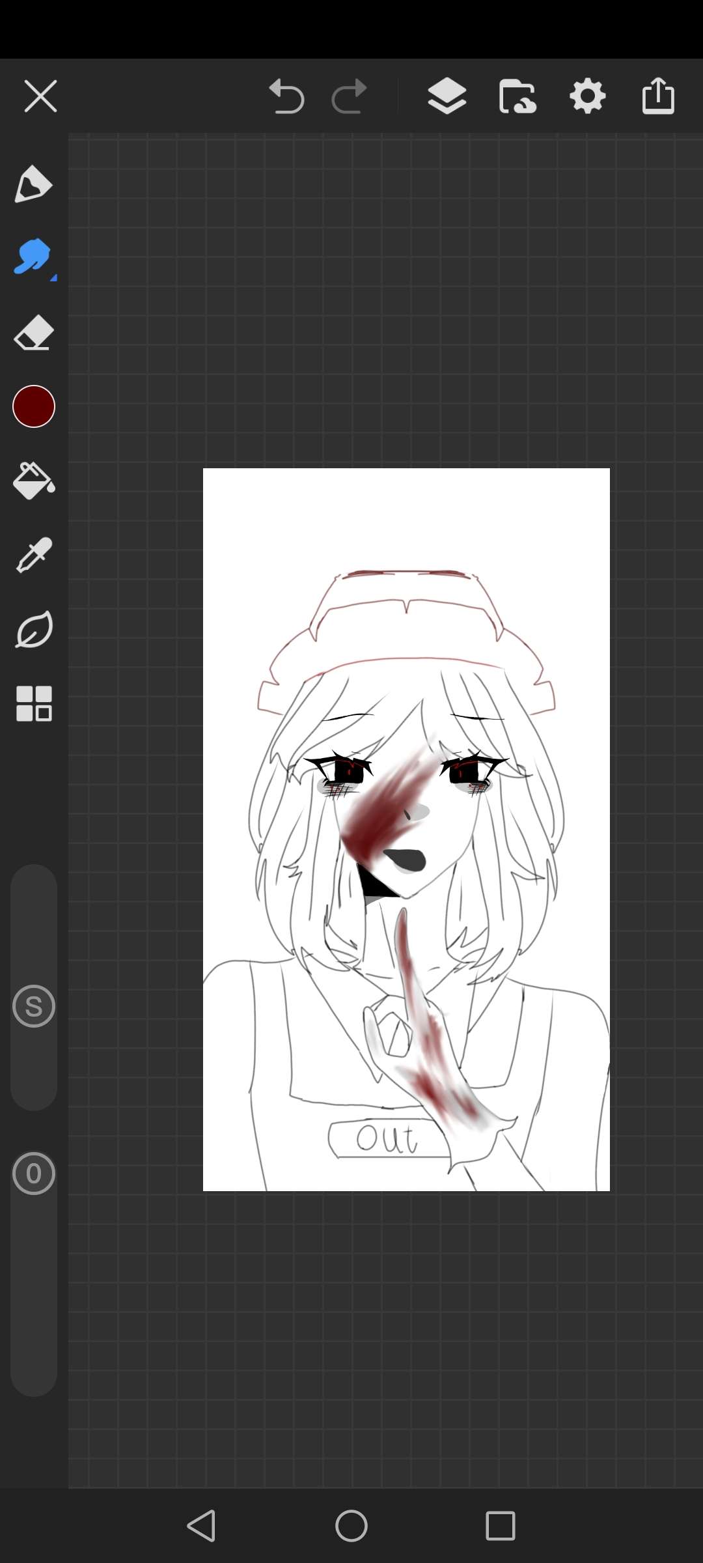Select the Eraser tool
Image resolution: width=703 pixels, height=1563 pixels.
tap(33, 333)
